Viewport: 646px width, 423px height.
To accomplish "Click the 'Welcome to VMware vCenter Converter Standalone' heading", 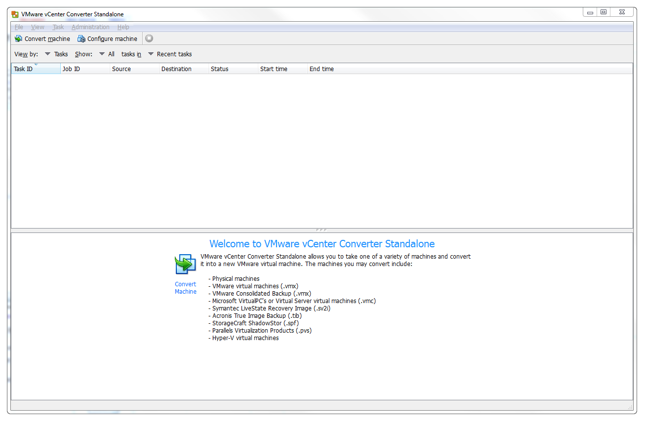I will [322, 244].
